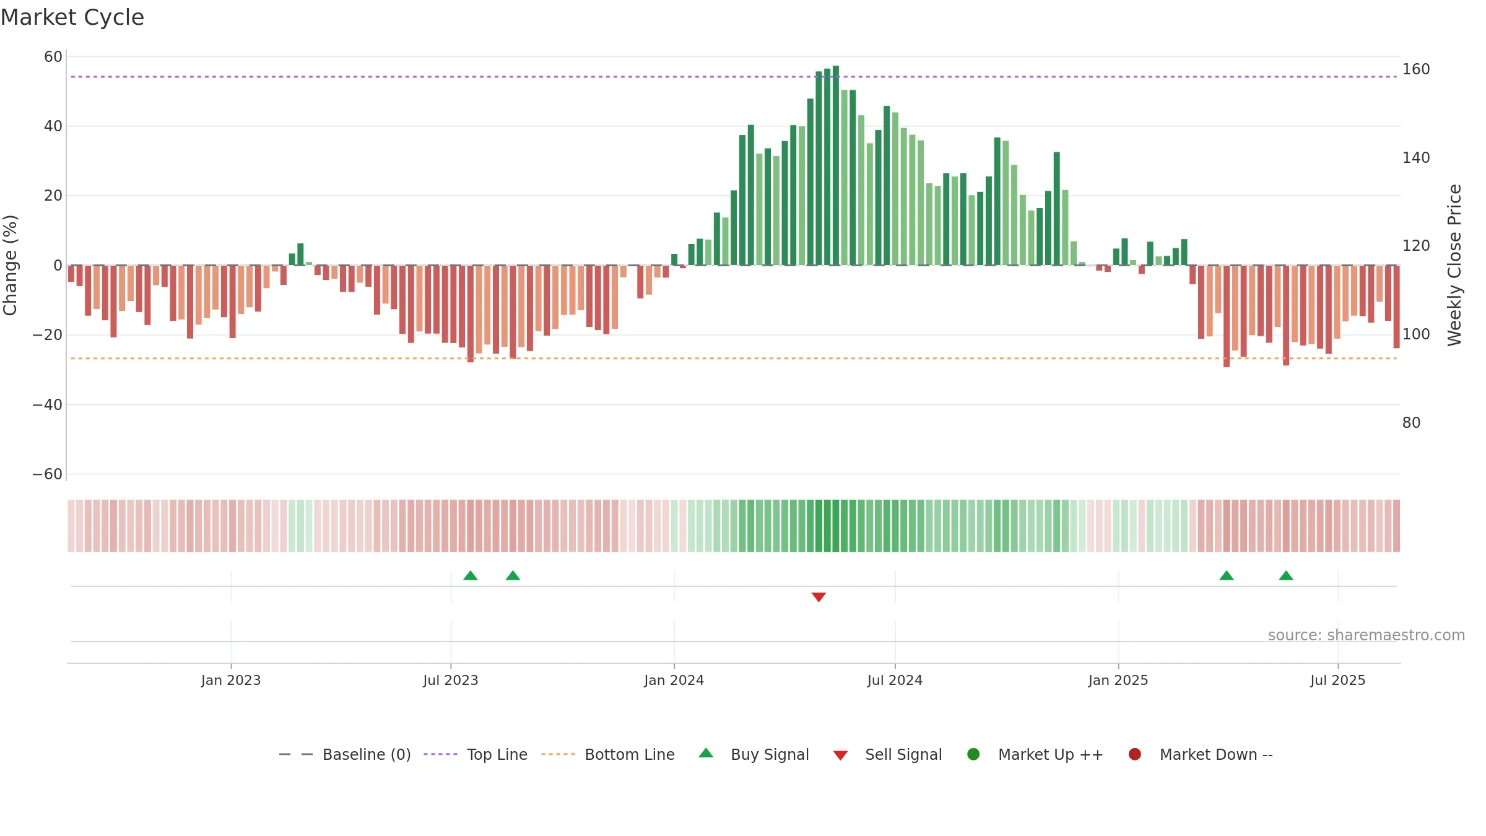Click the purple dotted Top Line legend sample
Viewport: 1486px width, 836px height.
tap(440, 754)
